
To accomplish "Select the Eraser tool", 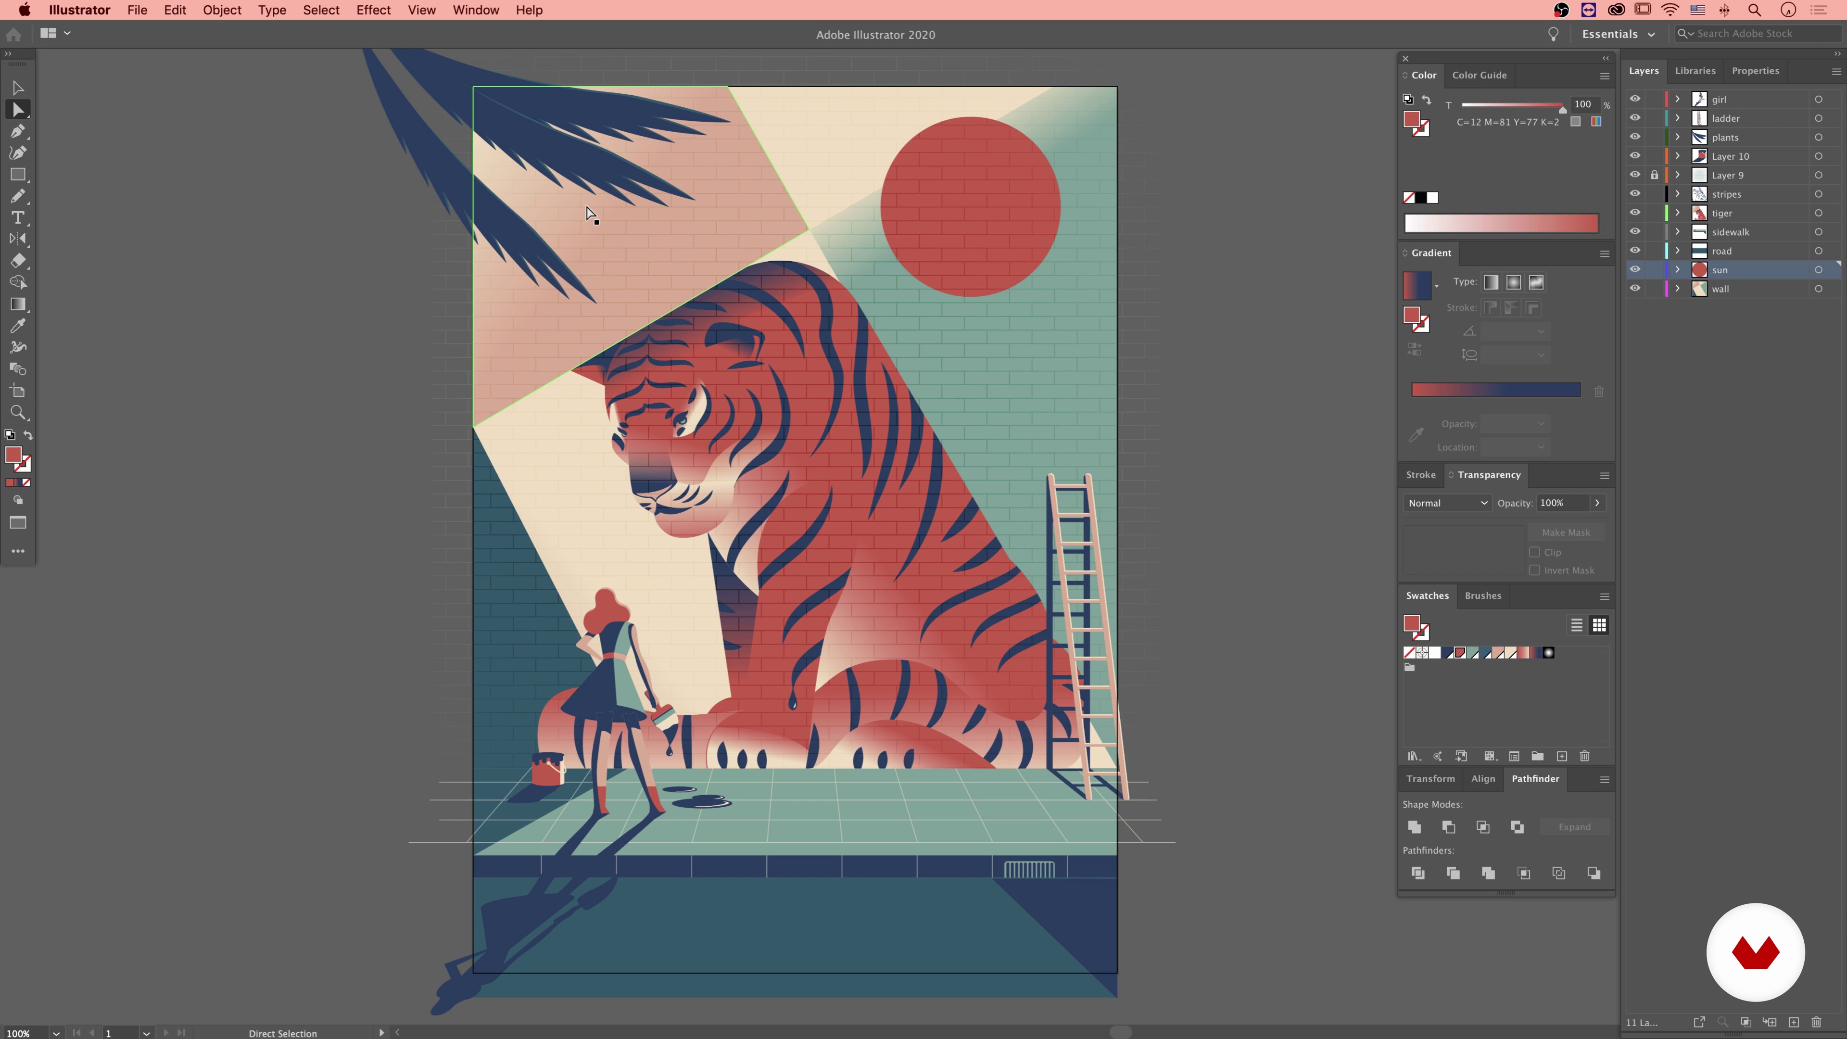I will [18, 261].
